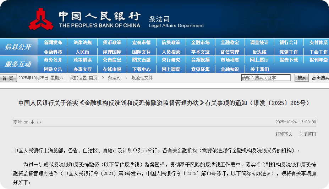Click the 服务互动 section banner

[18, 64]
